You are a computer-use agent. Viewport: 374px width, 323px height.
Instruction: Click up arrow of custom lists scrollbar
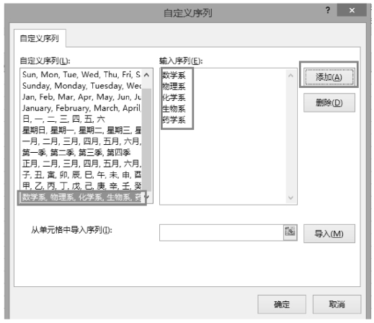pyautogui.click(x=146, y=75)
